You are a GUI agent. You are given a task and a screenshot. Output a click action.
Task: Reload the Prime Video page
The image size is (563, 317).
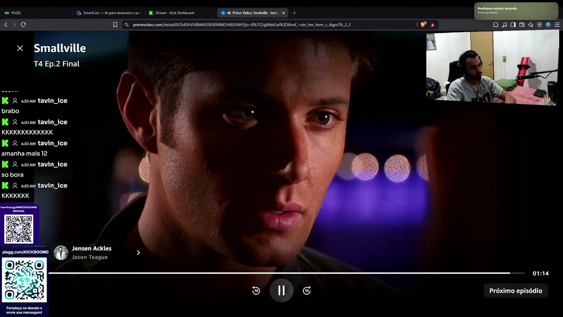23,25
